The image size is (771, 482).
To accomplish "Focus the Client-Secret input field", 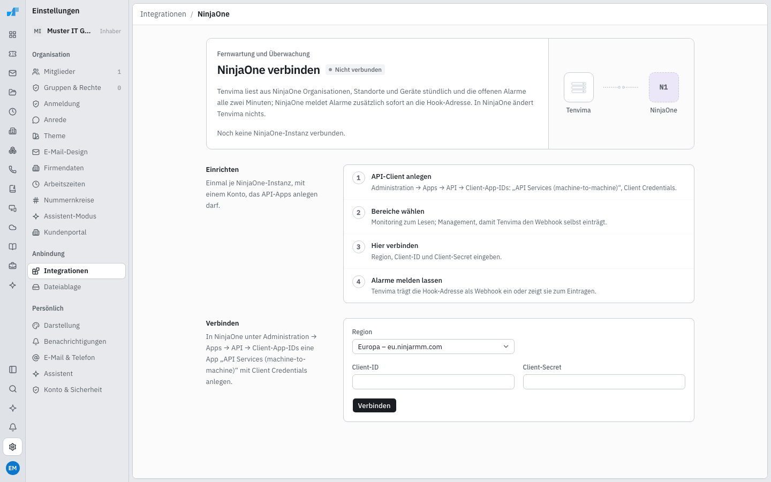I will (x=604, y=382).
